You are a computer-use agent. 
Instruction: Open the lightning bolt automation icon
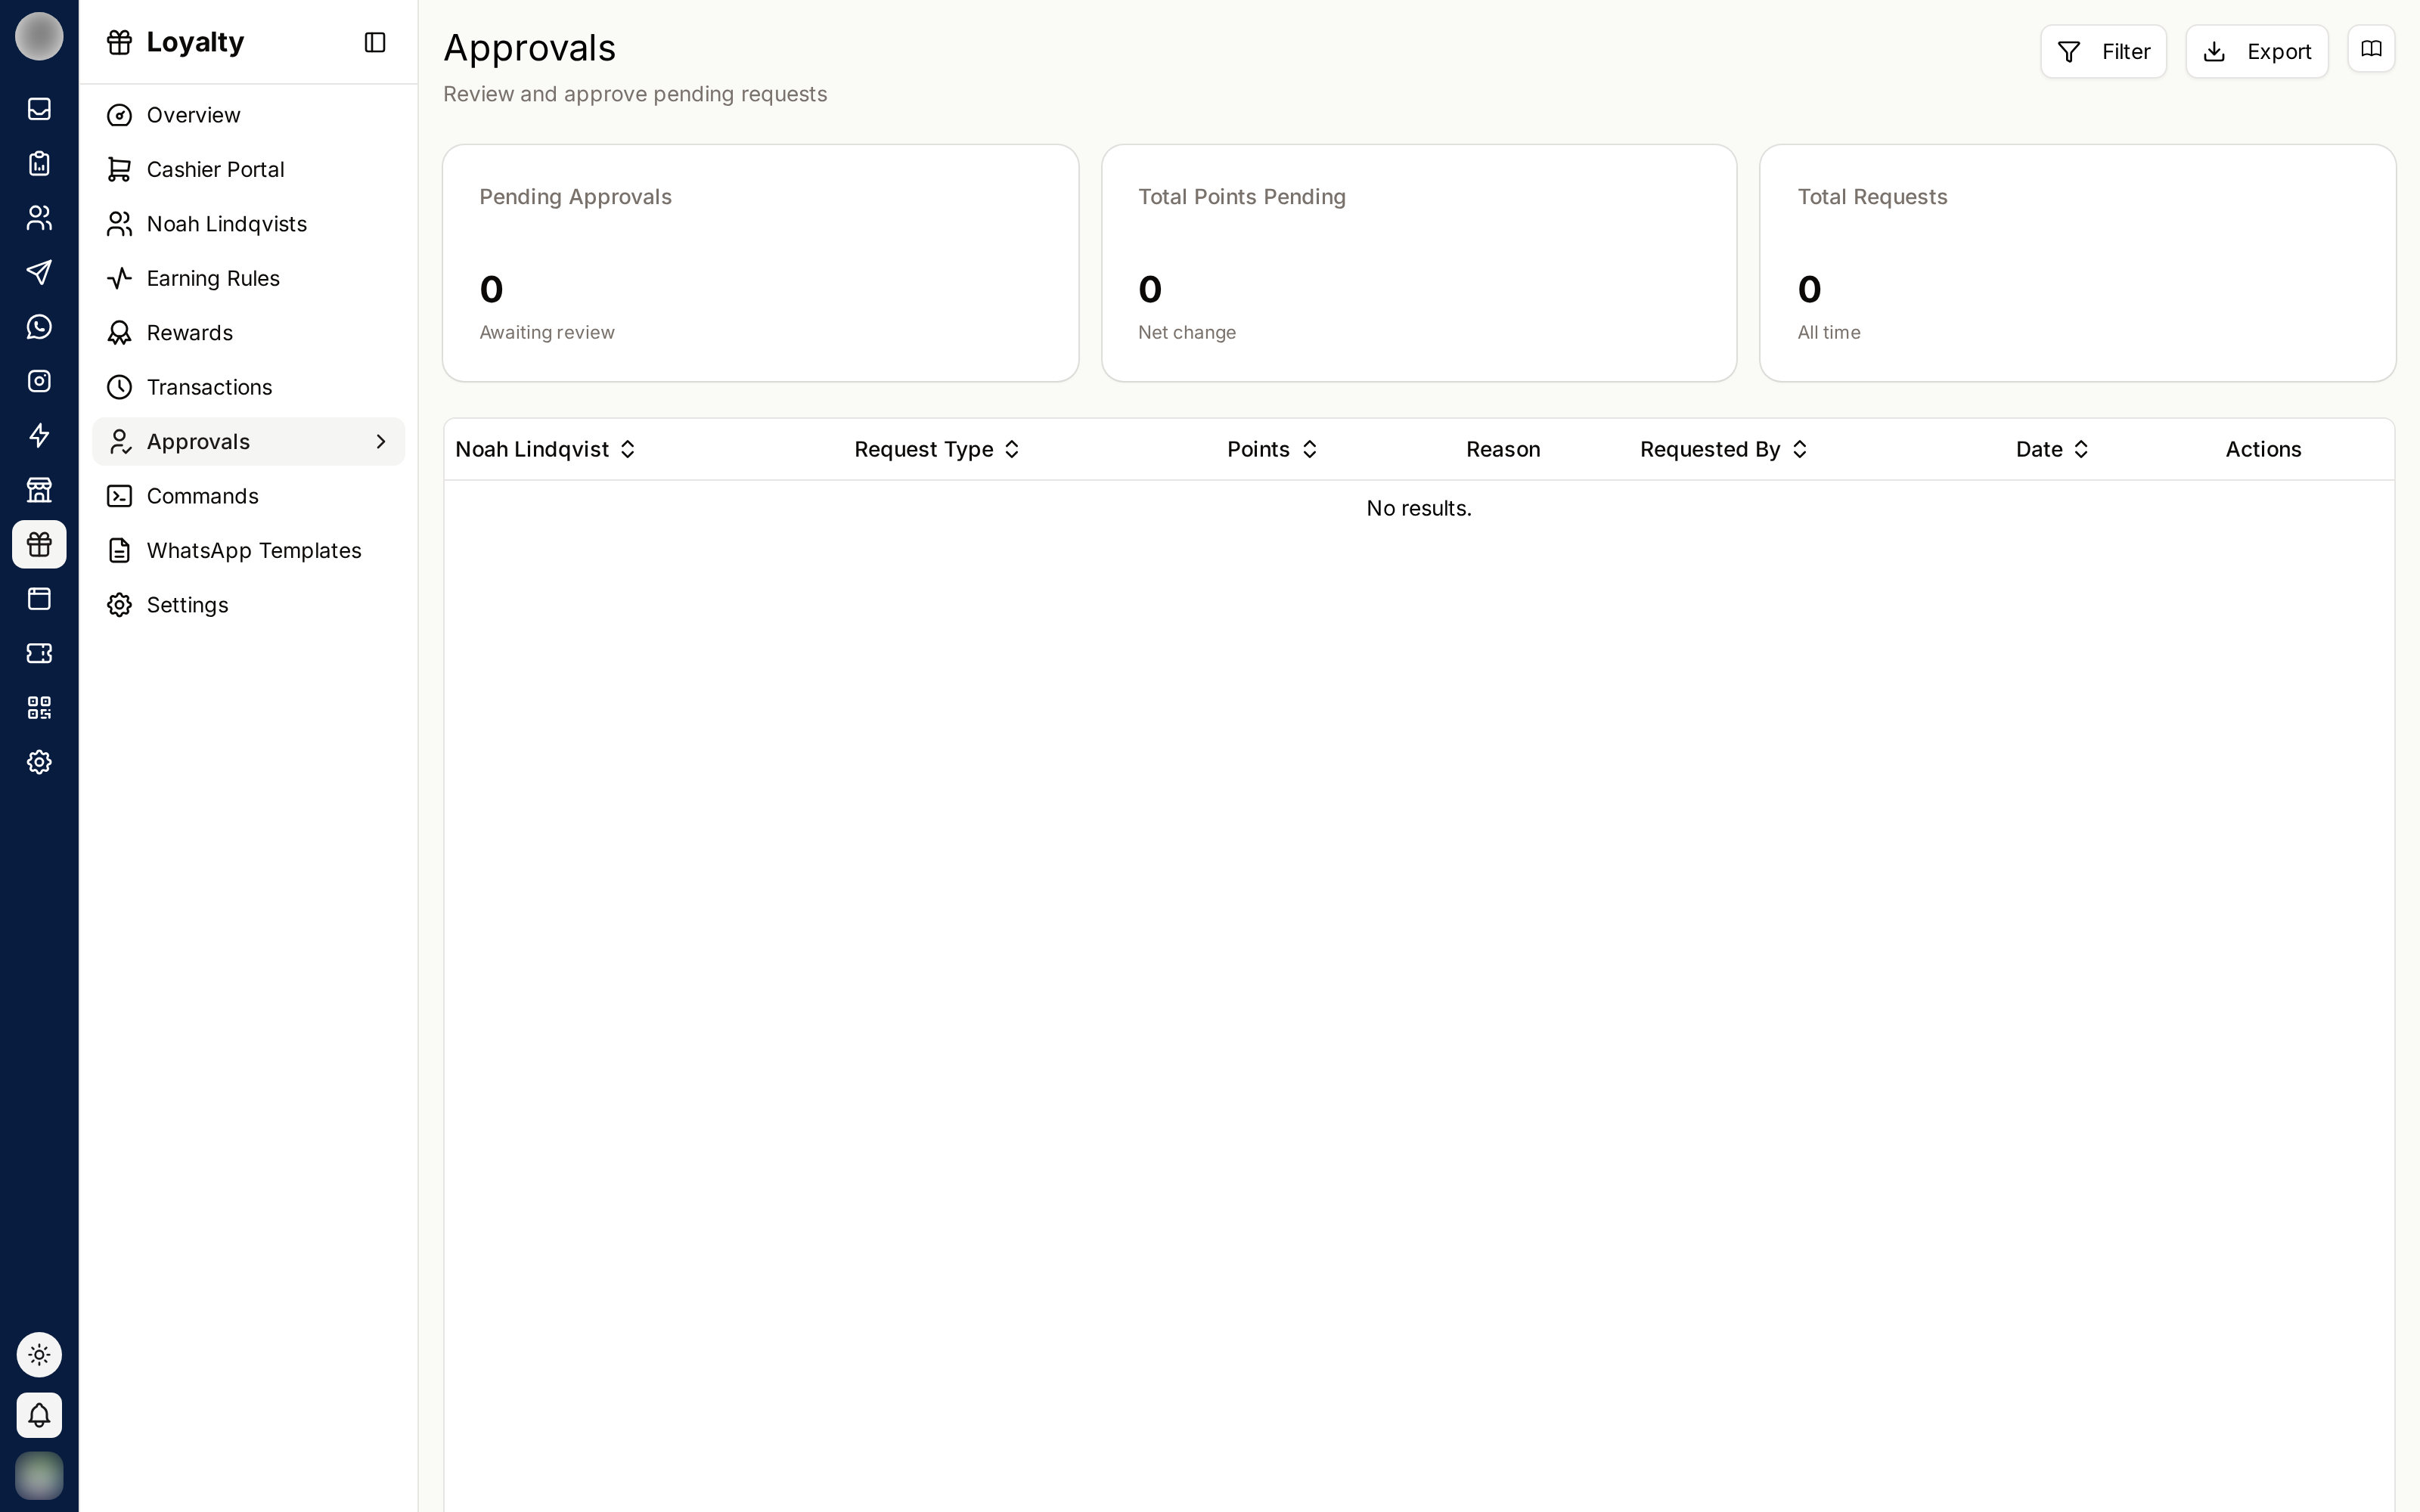click(x=39, y=436)
